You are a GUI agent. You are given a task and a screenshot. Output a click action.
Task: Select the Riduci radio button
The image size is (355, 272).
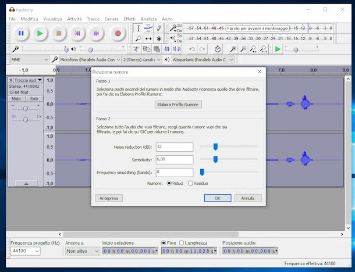click(x=169, y=183)
